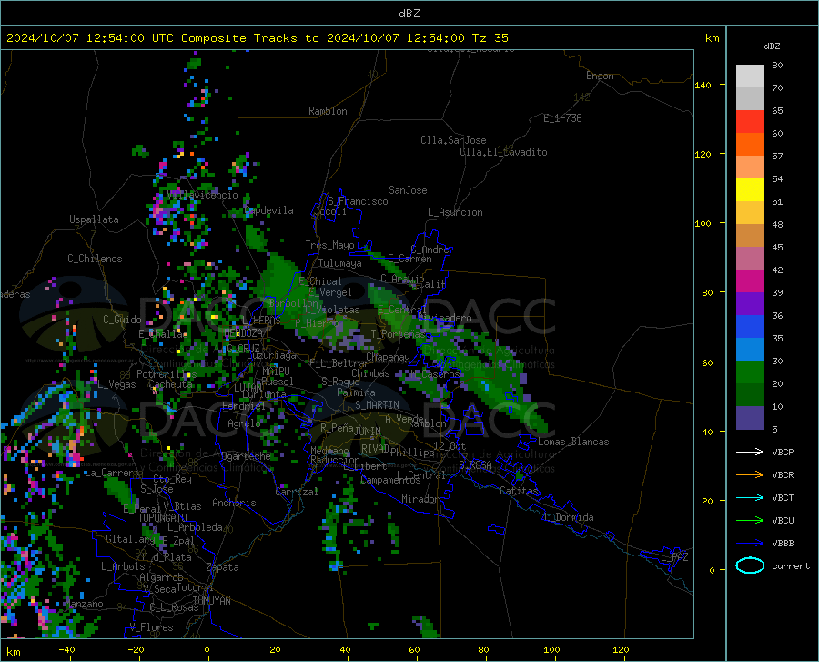Click the cyan 'current' ellipse legend symbol
The height and width of the screenshot is (662, 819).
tap(750, 565)
